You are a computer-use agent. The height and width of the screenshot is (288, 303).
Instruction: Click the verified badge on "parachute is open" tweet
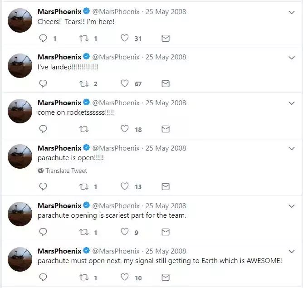(86, 147)
